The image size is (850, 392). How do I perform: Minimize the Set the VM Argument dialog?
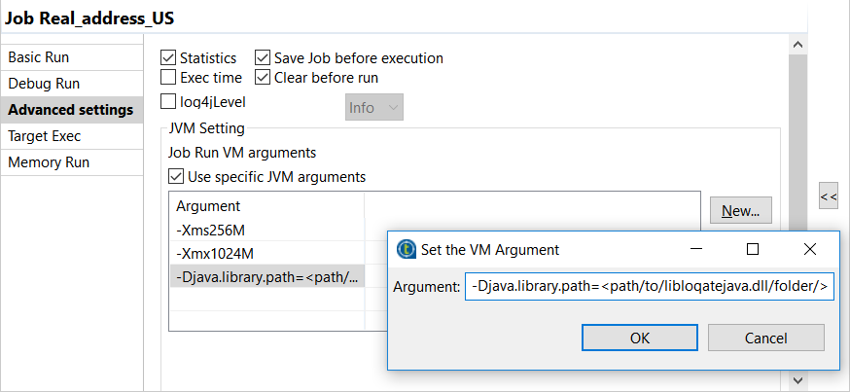695,249
